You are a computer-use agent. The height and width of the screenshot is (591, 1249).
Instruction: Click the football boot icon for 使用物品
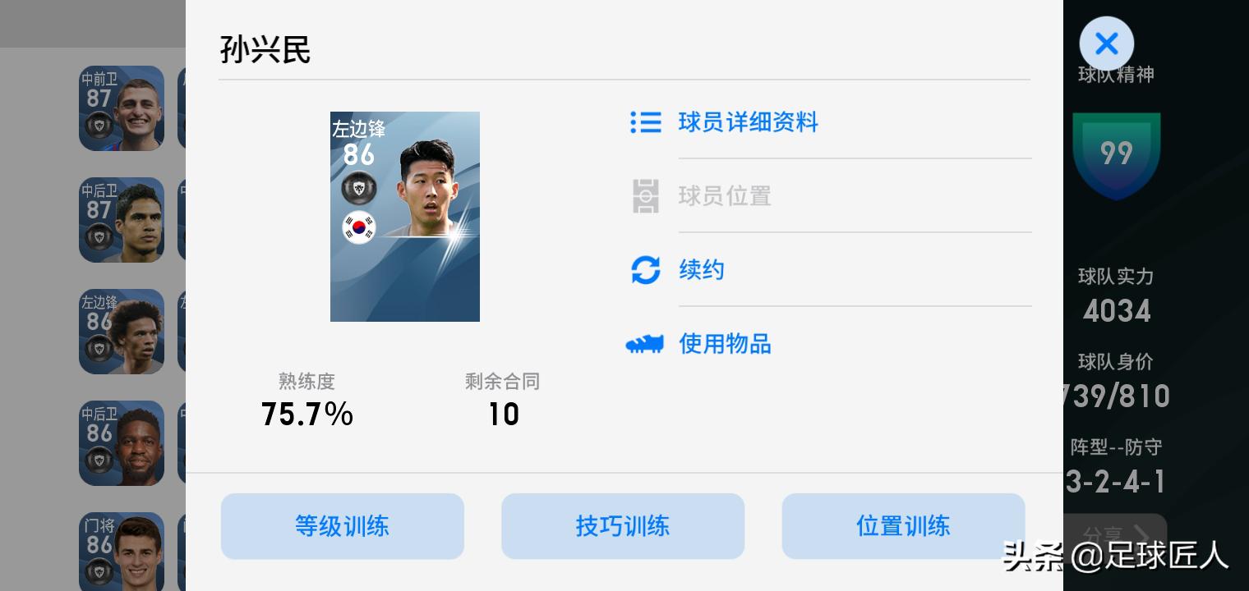[x=645, y=344]
